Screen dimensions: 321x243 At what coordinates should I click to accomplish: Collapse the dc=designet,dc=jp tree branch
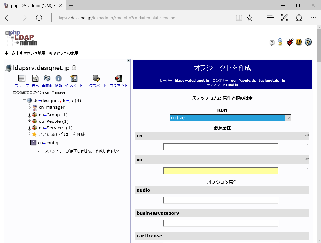tap(24, 100)
